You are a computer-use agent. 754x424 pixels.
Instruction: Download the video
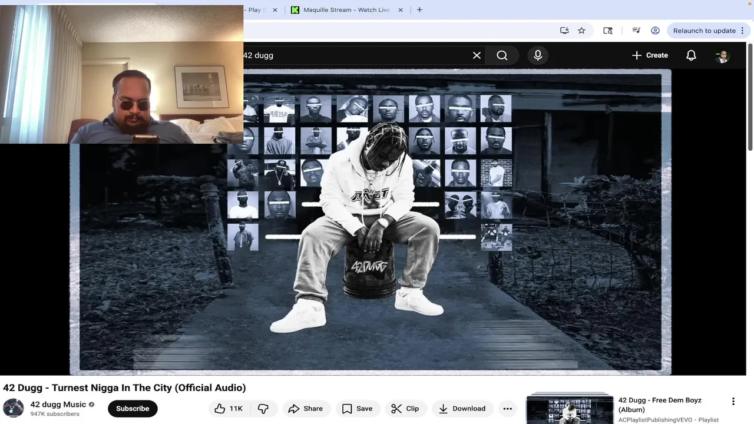tap(463, 409)
